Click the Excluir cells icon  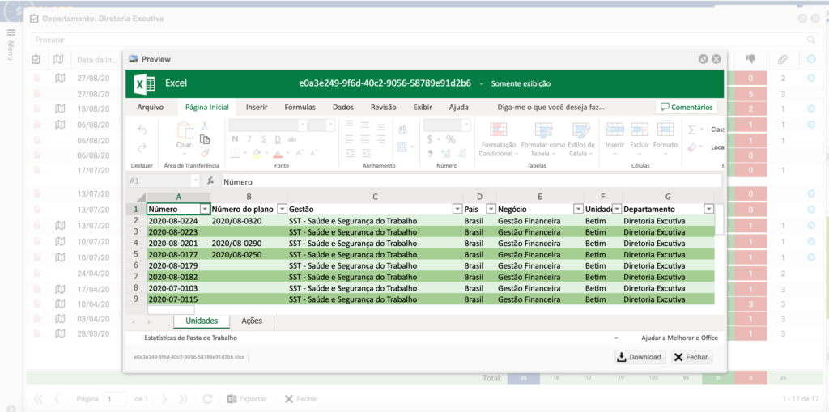[640, 129]
